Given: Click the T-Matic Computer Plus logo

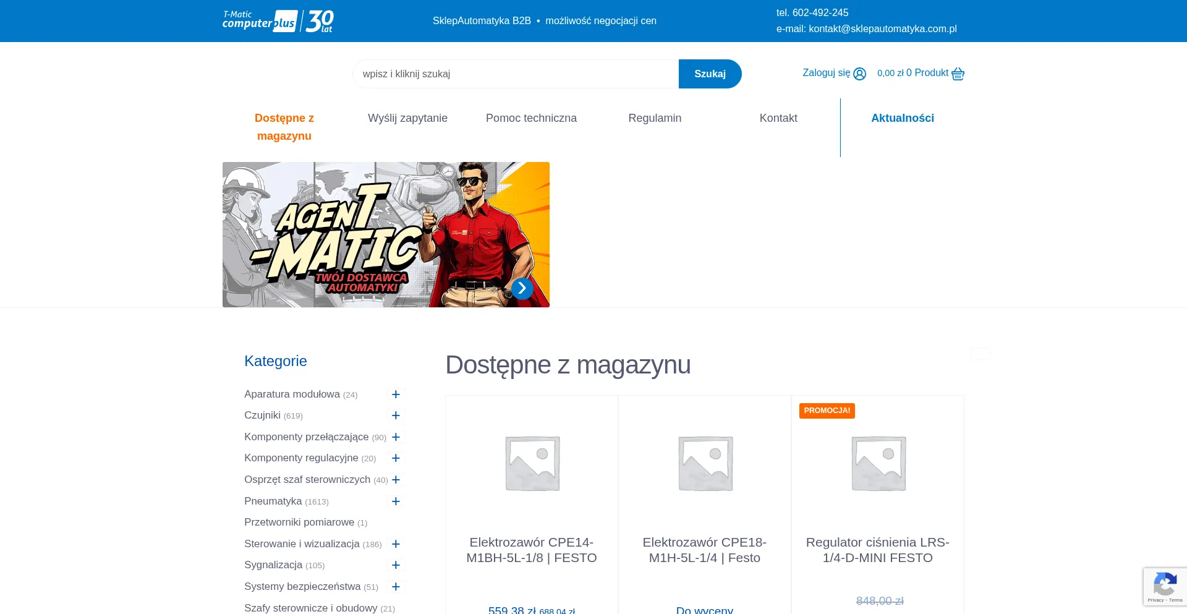Looking at the screenshot, I should click(278, 21).
